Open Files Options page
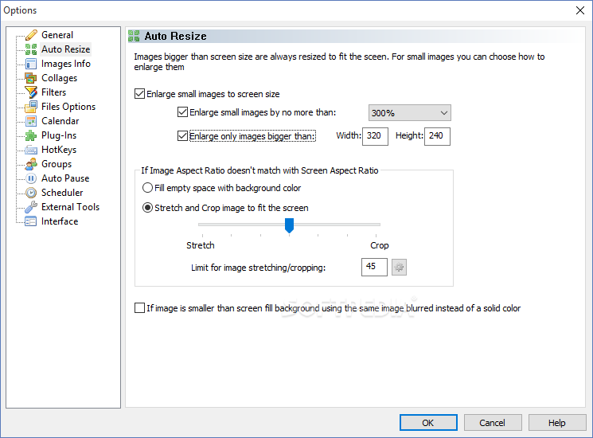593x438 pixels. tap(68, 107)
